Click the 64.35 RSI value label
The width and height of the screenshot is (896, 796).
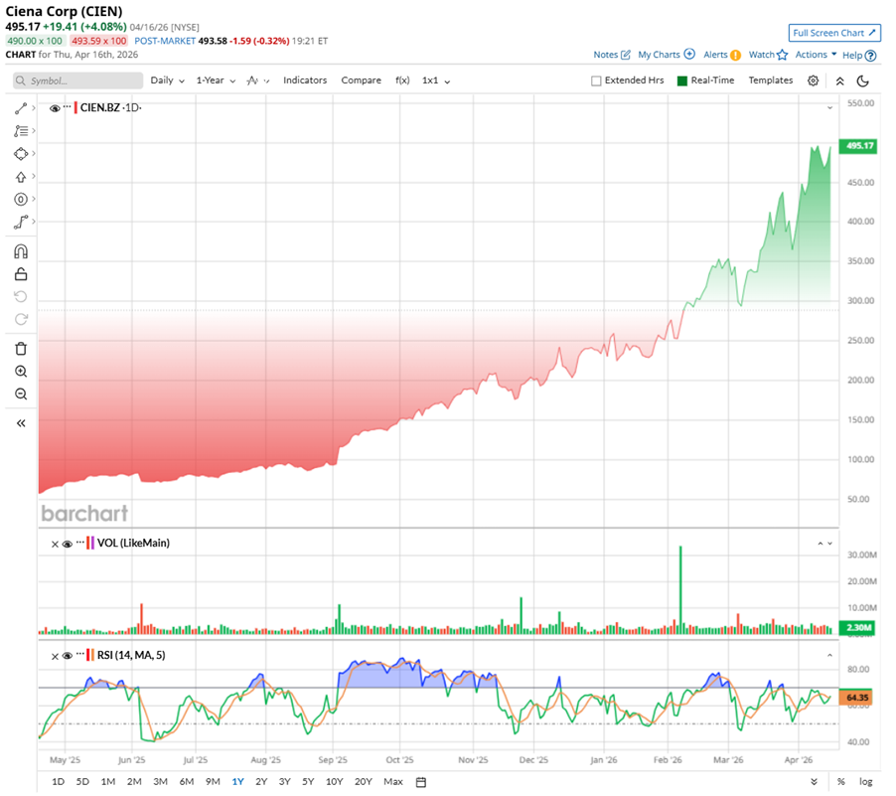[x=856, y=698]
